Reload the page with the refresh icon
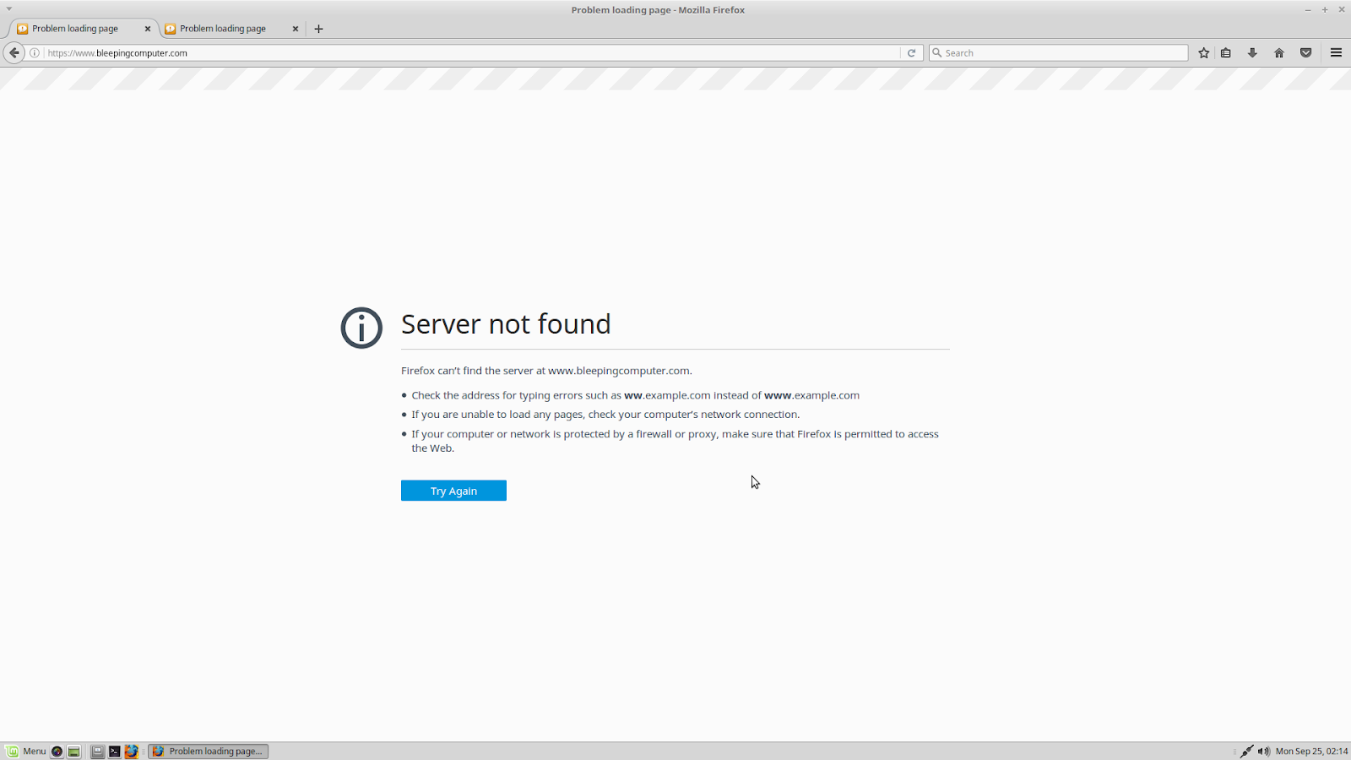Screen dimensions: 1351x760 (911, 52)
